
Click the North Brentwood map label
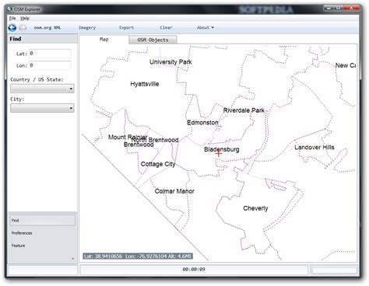(155, 140)
